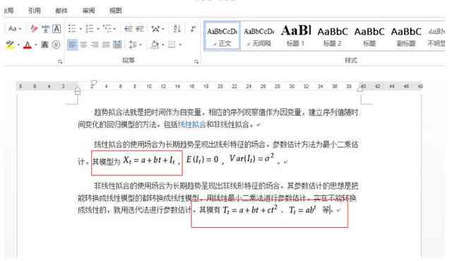Apply the 标题 1 style
The image size is (452, 261).
pyautogui.click(x=296, y=36)
